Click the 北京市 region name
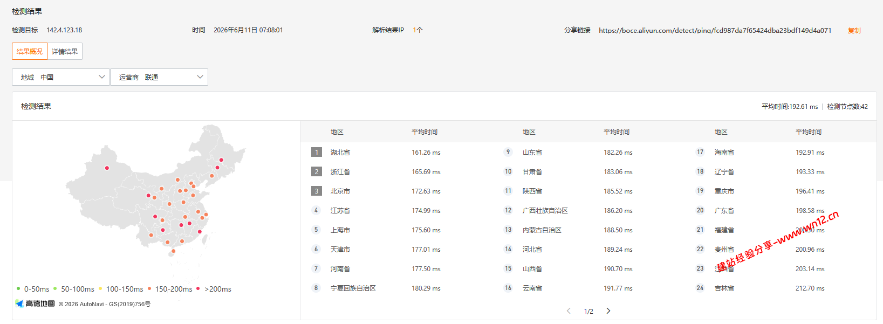Viewport: 883px width, 324px height. click(x=340, y=191)
